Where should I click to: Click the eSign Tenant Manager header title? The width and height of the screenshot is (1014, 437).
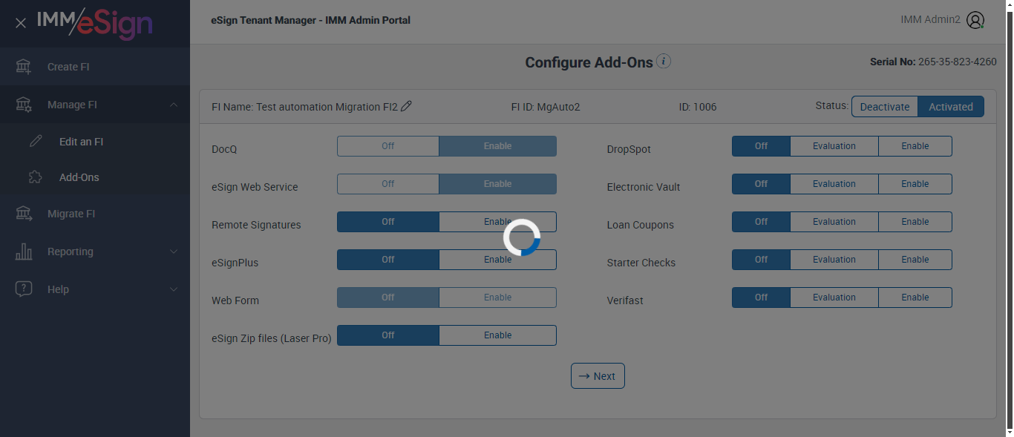310,20
